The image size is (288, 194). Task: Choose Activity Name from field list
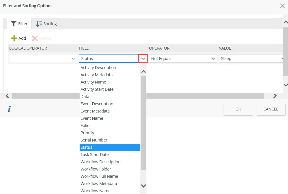93,82
